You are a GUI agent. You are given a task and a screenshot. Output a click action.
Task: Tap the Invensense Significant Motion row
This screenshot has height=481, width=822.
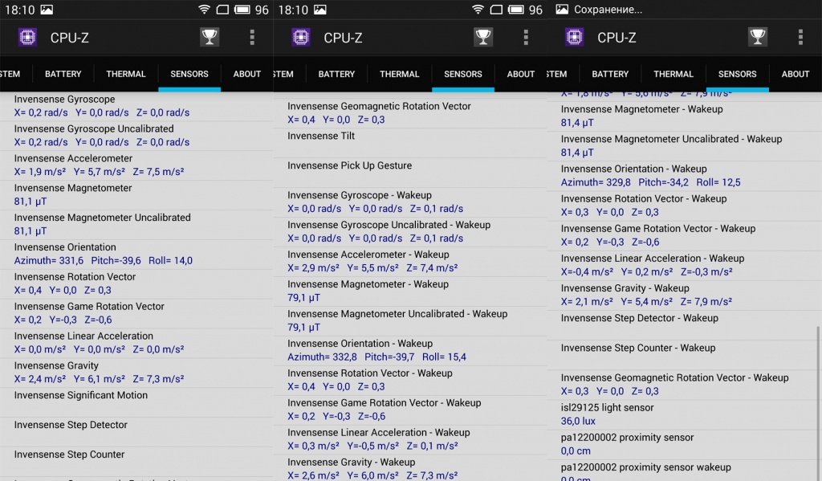(136, 402)
